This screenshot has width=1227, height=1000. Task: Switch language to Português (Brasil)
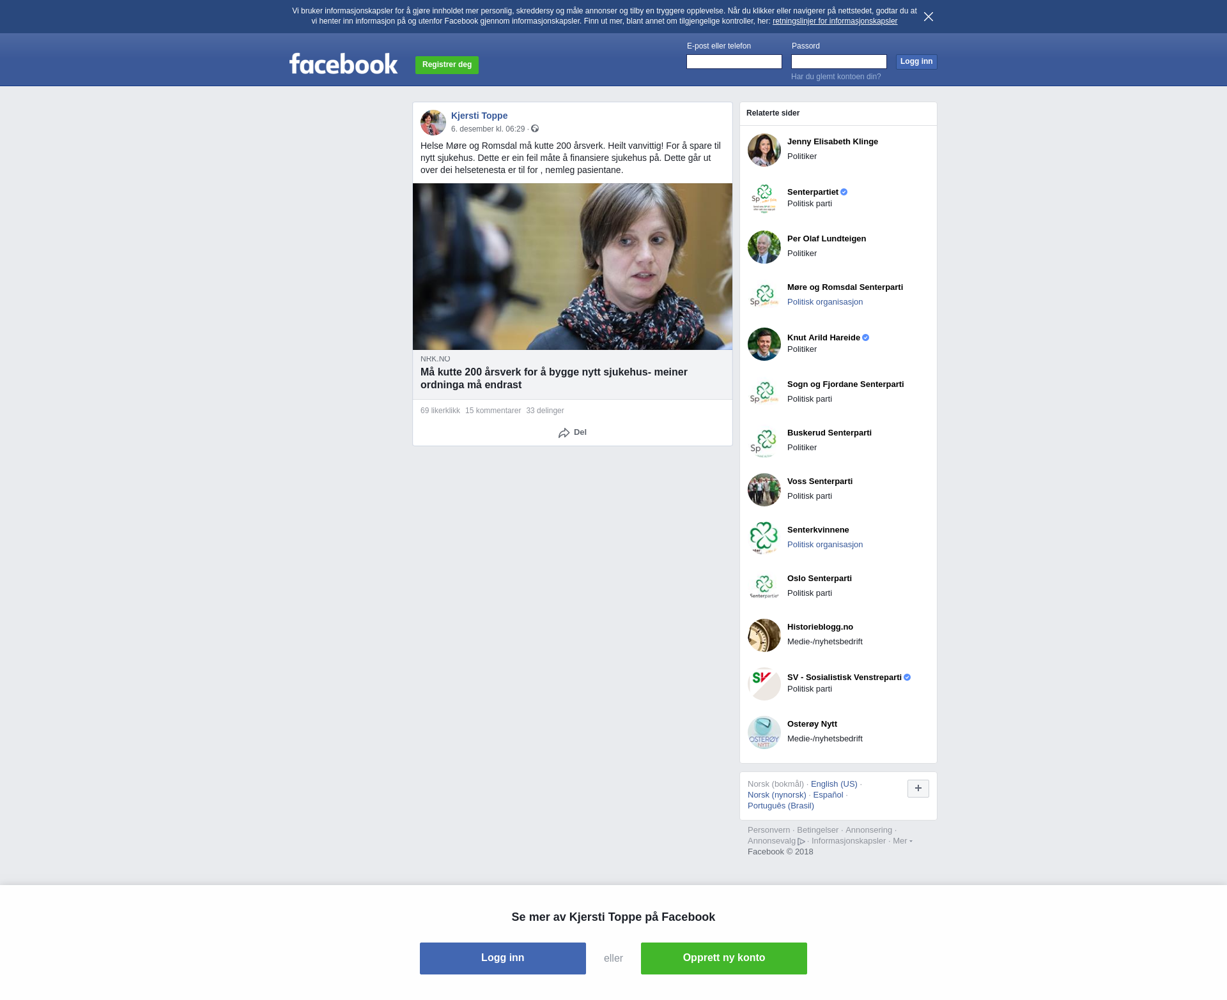coord(781,806)
